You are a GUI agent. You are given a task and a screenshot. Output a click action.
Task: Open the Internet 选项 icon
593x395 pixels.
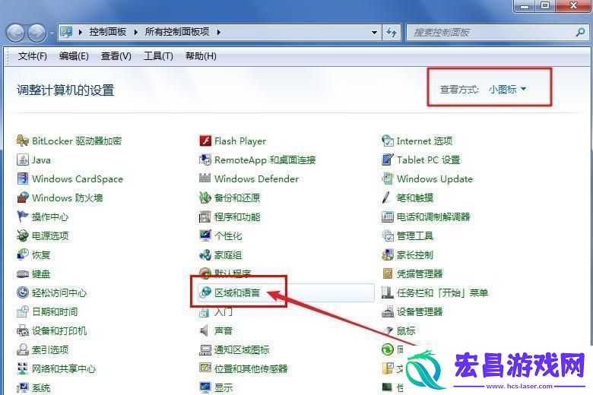(387, 141)
